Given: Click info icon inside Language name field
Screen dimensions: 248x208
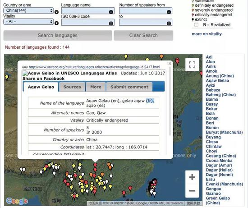Looking at the screenshot, I should [x=111, y=12].
